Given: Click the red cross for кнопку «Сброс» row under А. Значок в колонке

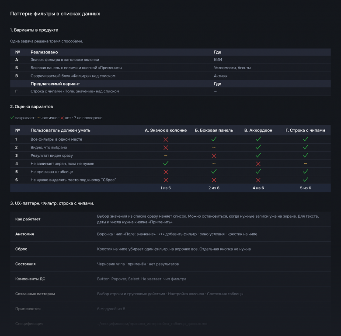Looking at the screenshot, I should (x=166, y=180).
